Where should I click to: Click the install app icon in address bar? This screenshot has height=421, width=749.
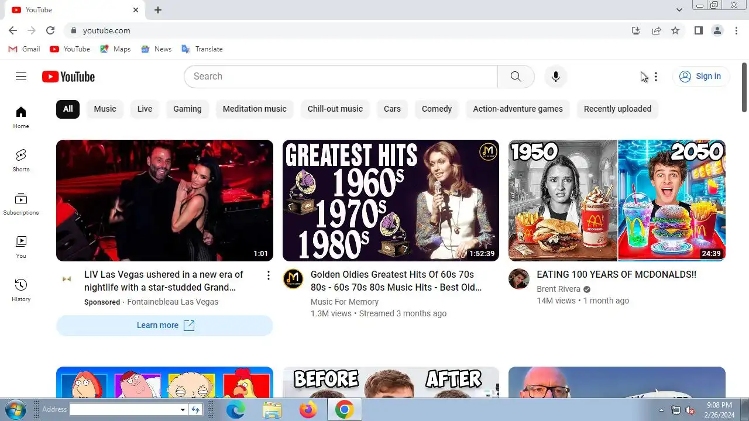[636, 30]
